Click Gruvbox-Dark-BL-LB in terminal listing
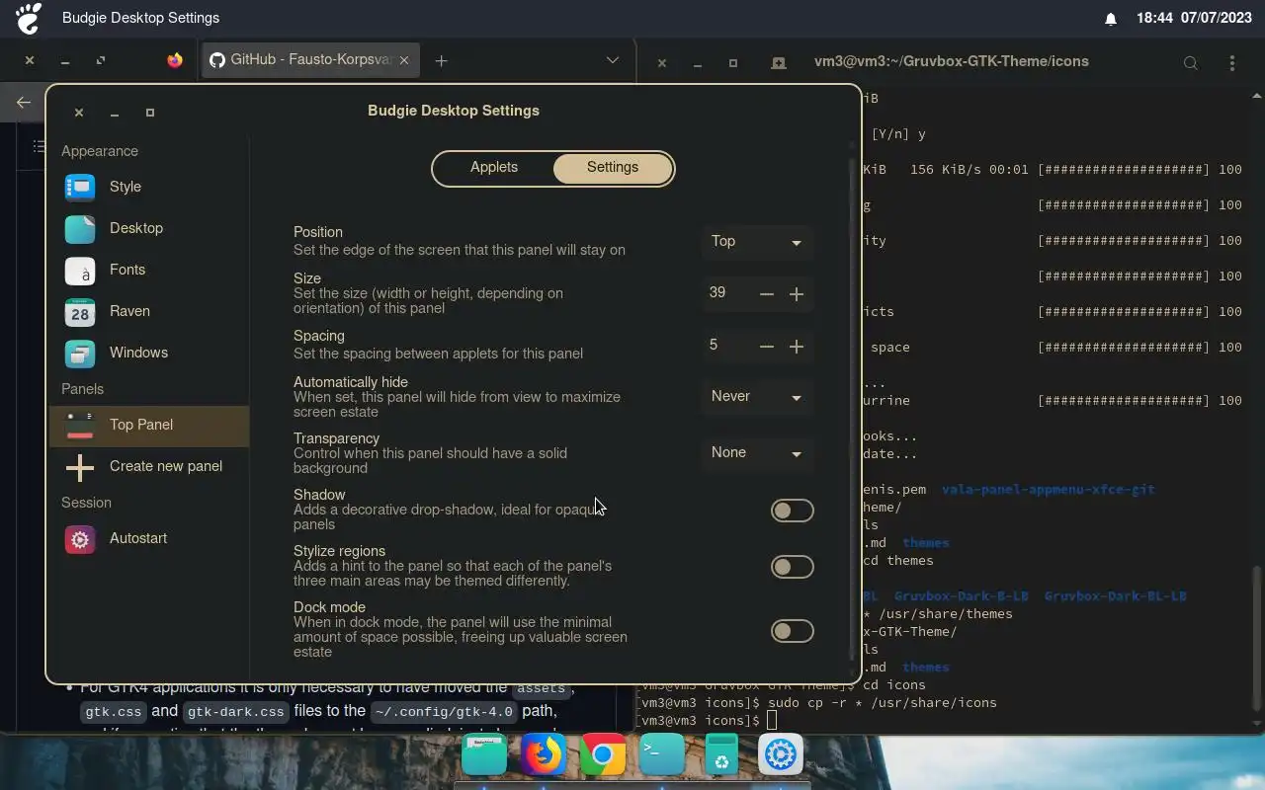Screen dimensions: 1265x790 (x=1116, y=596)
